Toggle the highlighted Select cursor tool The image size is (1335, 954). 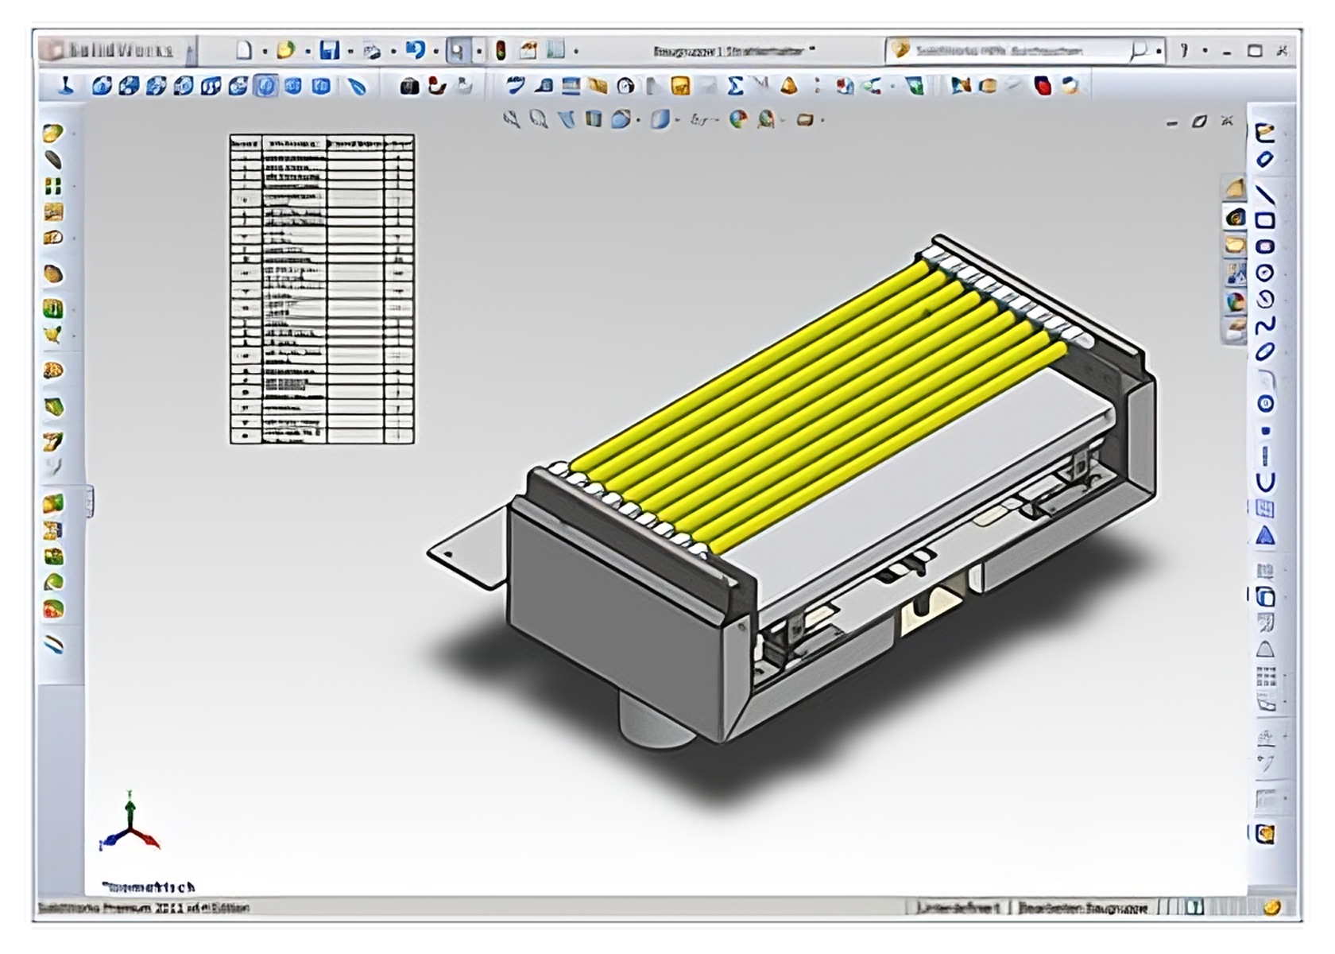point(457,51)
